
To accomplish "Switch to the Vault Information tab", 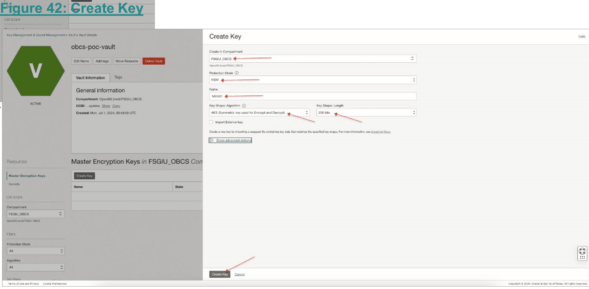I will click(90, 78).
